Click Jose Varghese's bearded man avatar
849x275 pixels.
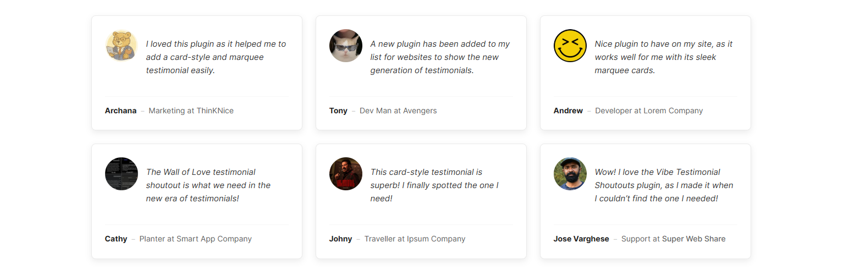(570, 174)
